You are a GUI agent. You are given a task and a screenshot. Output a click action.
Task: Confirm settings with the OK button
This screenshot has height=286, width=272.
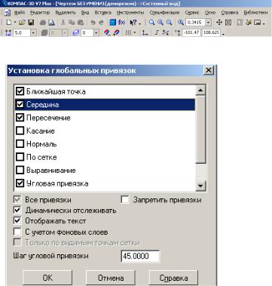47,278
